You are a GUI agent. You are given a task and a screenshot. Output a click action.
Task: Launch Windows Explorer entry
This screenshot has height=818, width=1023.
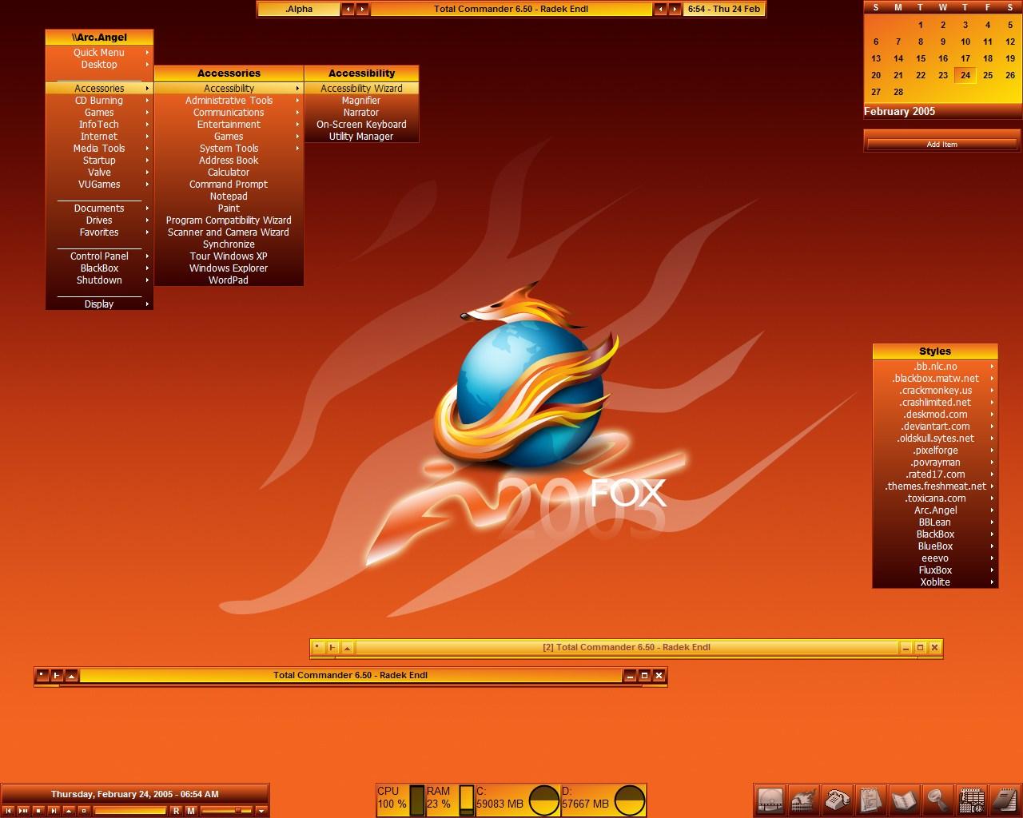point(229,268)
